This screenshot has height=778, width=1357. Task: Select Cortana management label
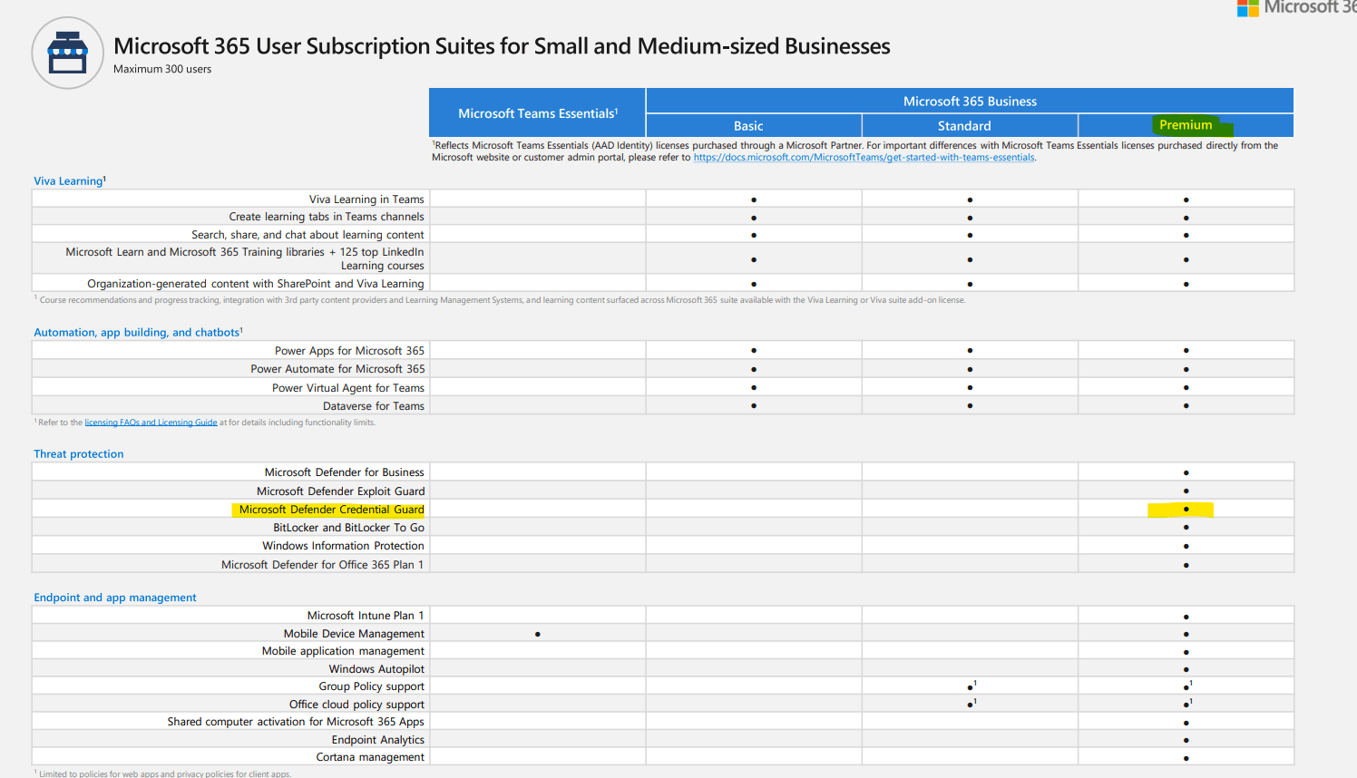pyautogui.click(x=370, y=757)
